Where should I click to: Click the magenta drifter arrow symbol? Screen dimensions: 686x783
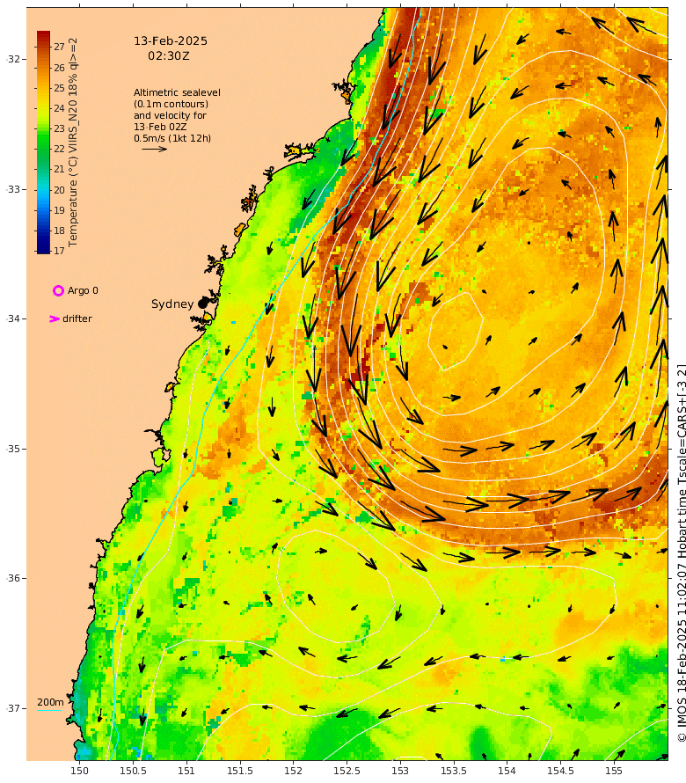coord(55,318)
